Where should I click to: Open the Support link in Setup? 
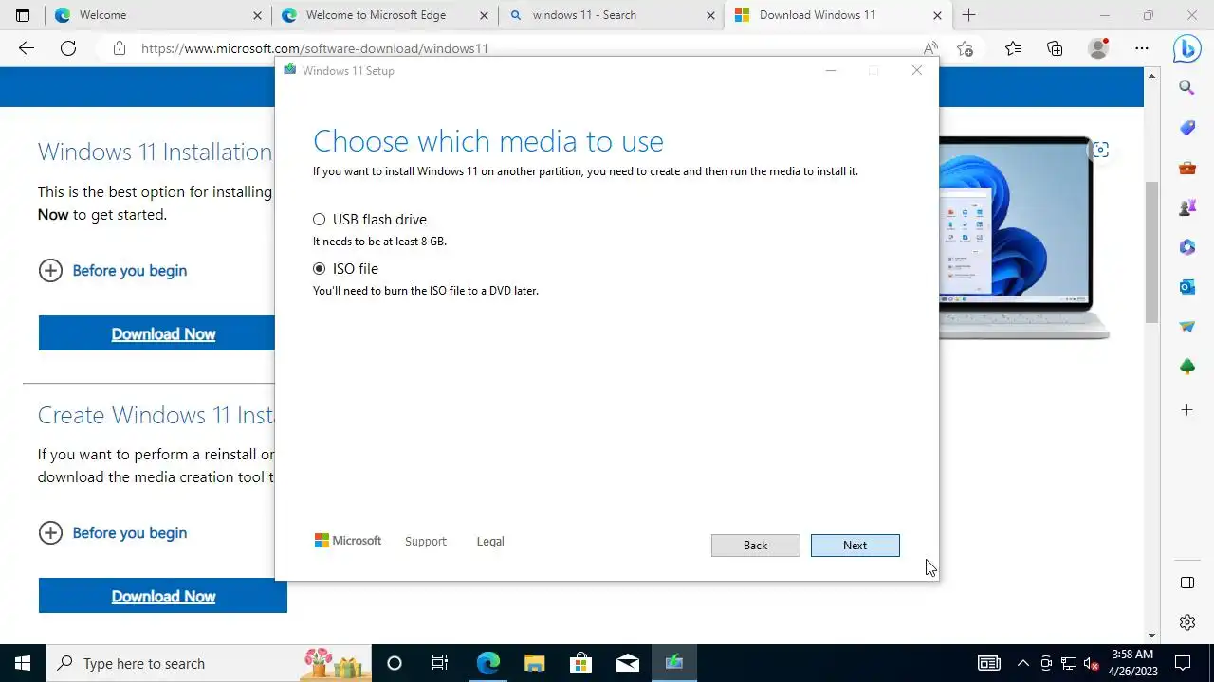point(425,542)
